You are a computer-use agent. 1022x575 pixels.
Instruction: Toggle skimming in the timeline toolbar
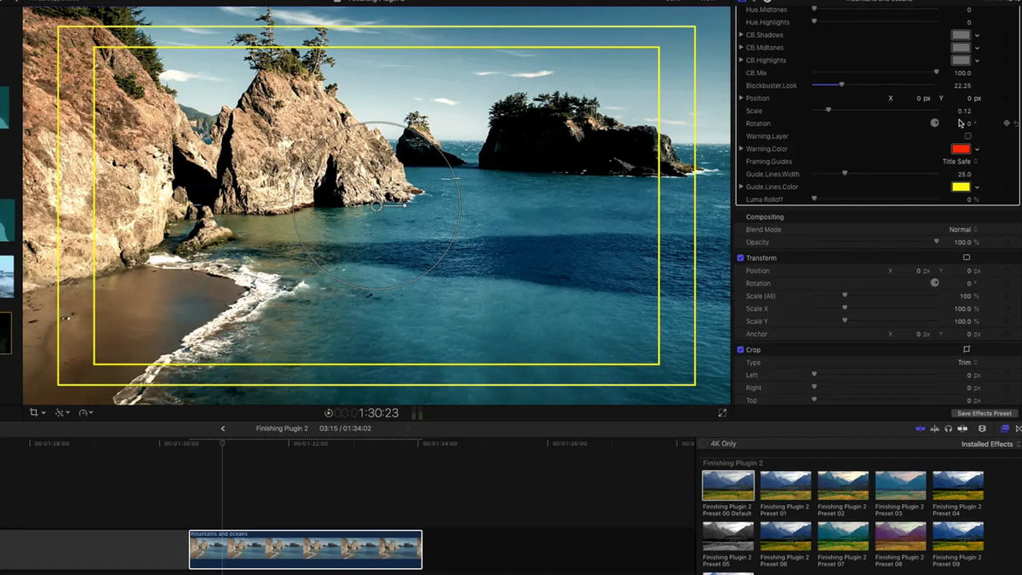coord(921,428)
